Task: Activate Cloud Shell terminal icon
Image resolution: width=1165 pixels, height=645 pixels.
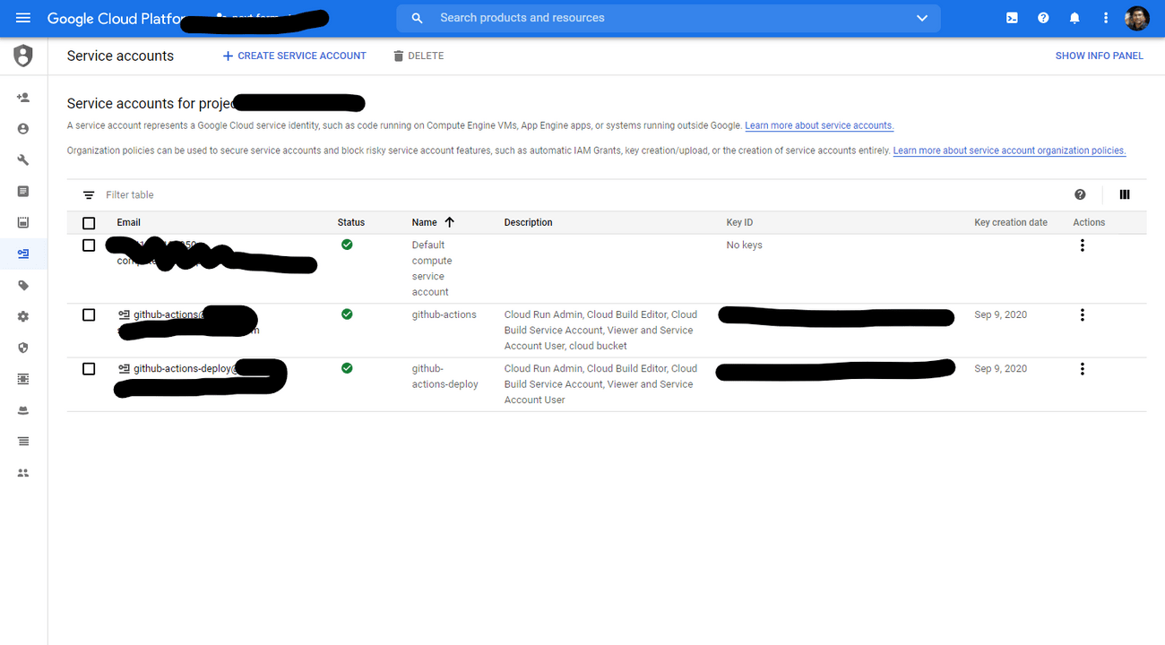Action: tap(1012, 18)
